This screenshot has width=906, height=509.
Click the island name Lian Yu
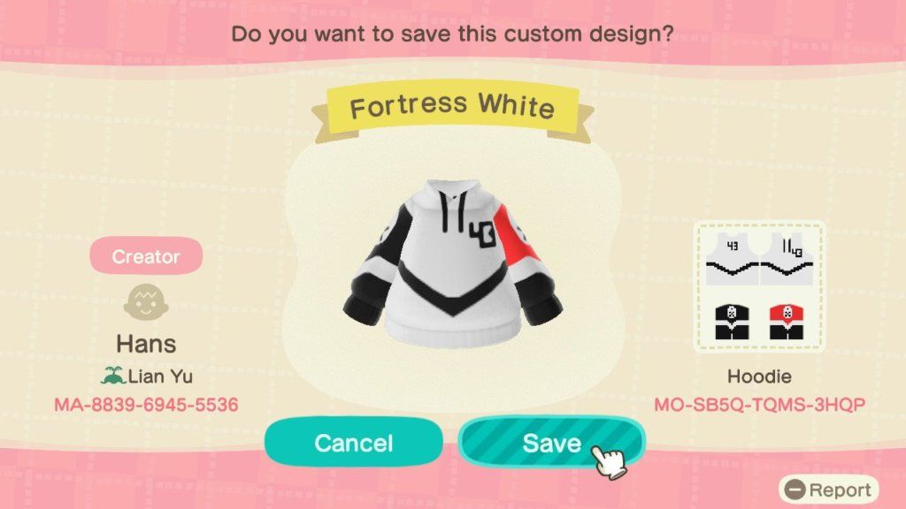click(x=160, y=376)
